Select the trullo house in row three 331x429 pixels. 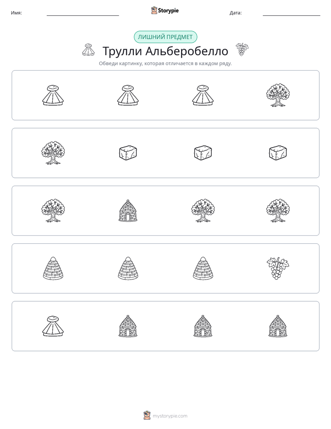tap(128, 211)
